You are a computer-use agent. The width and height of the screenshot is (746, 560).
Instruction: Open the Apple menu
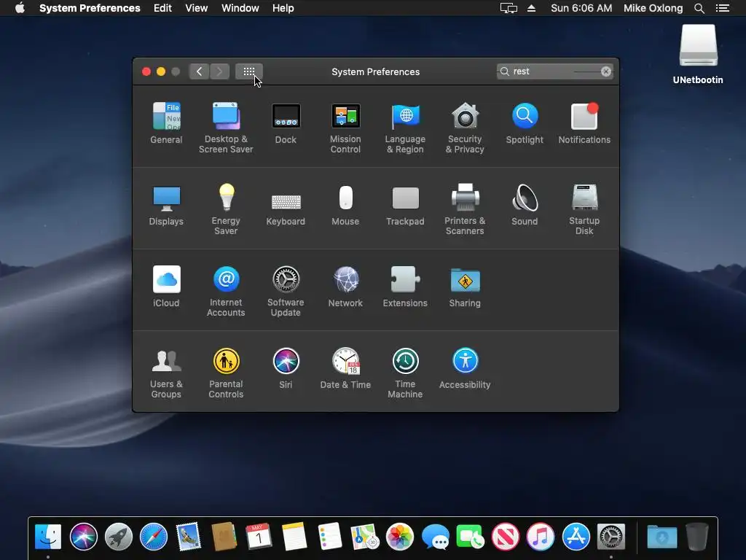20,8
